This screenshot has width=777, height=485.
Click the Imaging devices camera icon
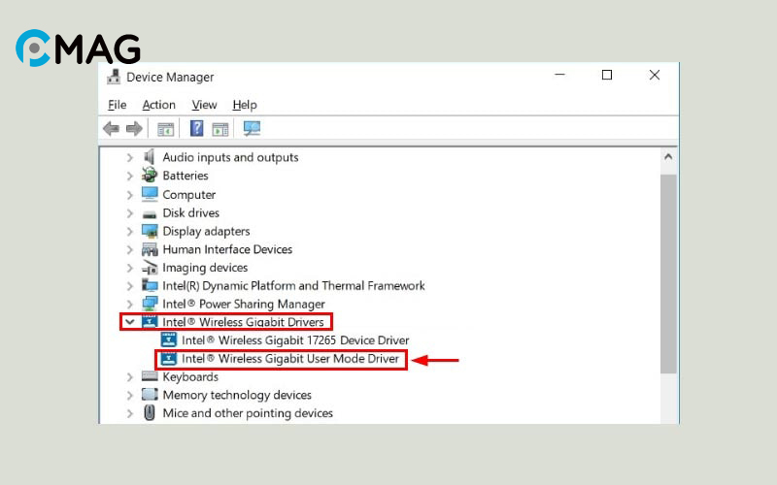point(150,268)
